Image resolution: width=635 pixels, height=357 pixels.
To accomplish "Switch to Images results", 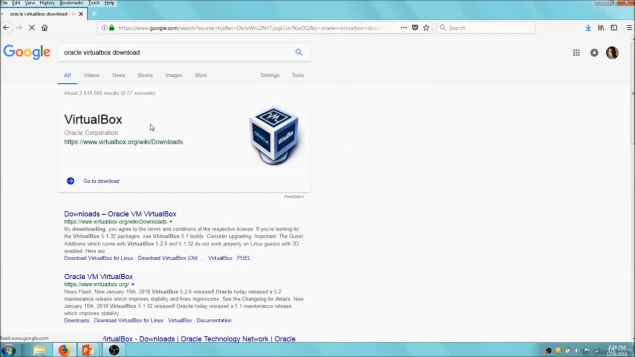I will point(174,75).
